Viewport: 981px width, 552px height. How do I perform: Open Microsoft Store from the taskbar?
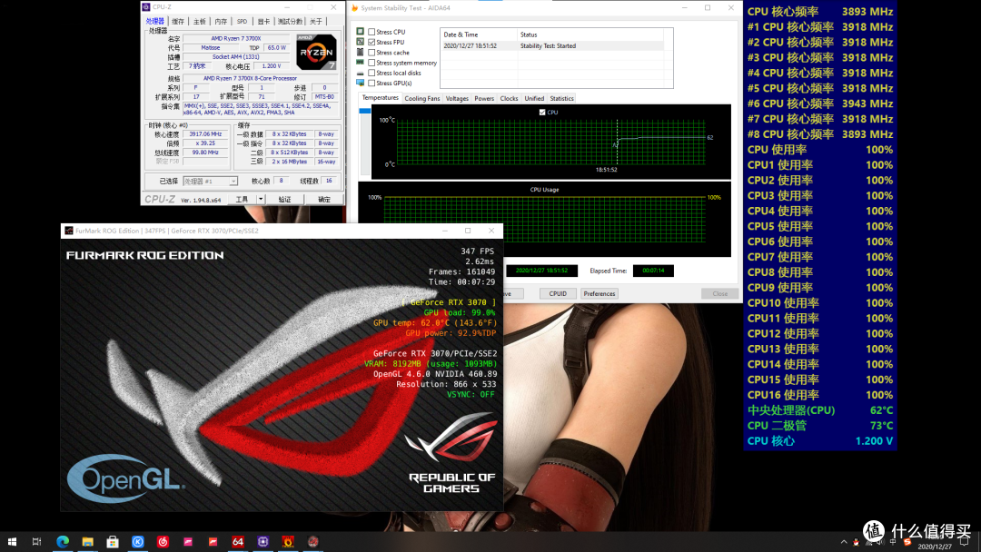(113, 542)
